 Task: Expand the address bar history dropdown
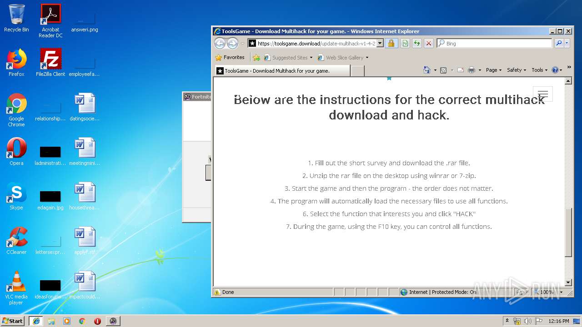[x=380, y=44]
